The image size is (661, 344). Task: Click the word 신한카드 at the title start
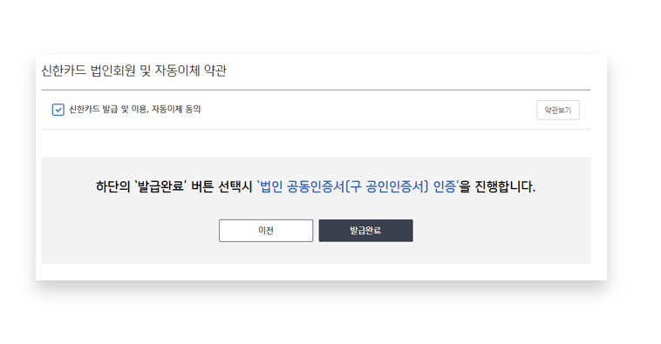[x=64, y=71]
